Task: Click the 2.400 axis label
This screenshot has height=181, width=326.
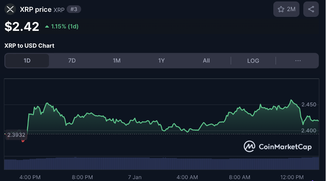Action: pyautogui.click(x=309, y=130)
